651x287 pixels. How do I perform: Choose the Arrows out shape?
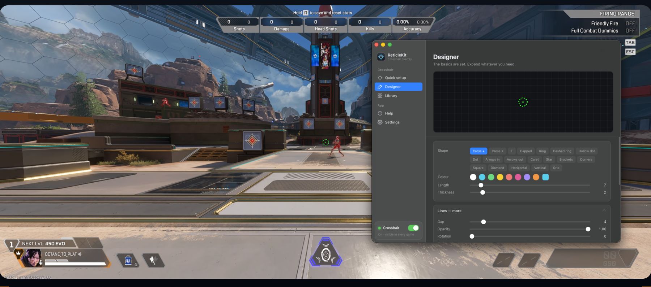pyautogui.click(x=515, y=160)
